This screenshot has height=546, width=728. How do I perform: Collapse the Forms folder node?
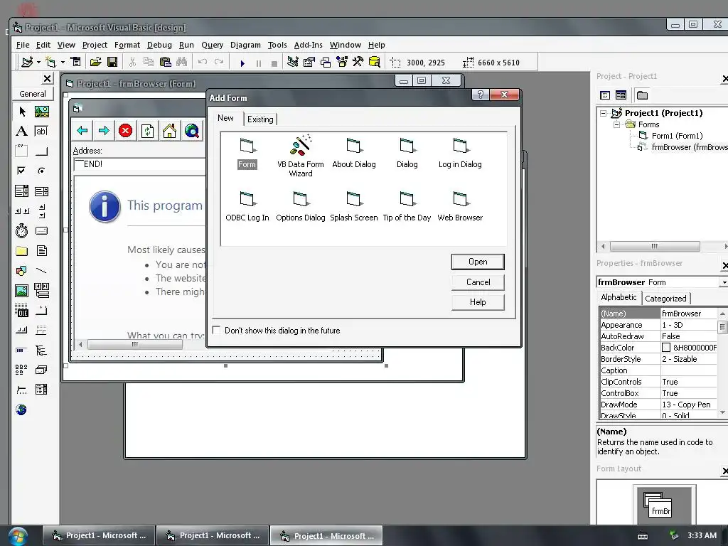(616, 124)
